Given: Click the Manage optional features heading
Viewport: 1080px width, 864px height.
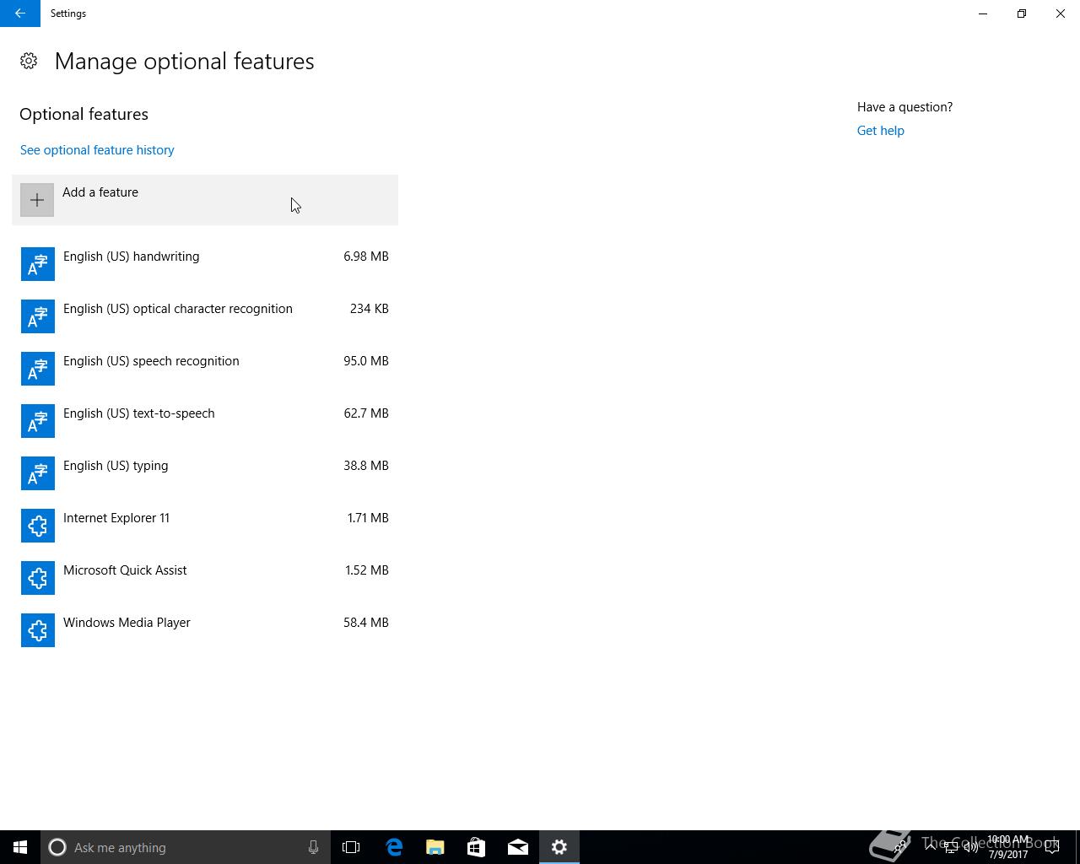Looking at the screenshot, I should click(x=185, y=62).
